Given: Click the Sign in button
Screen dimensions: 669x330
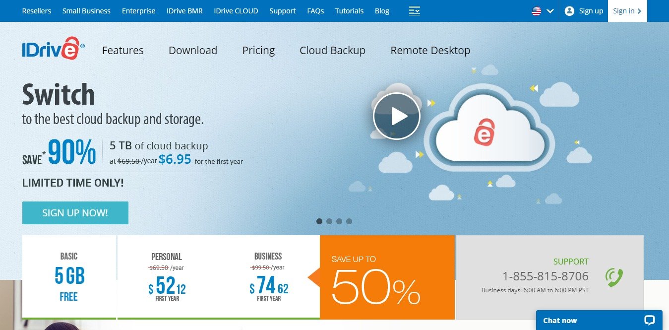Looking at the screenshot, I should tap(627, 11).
